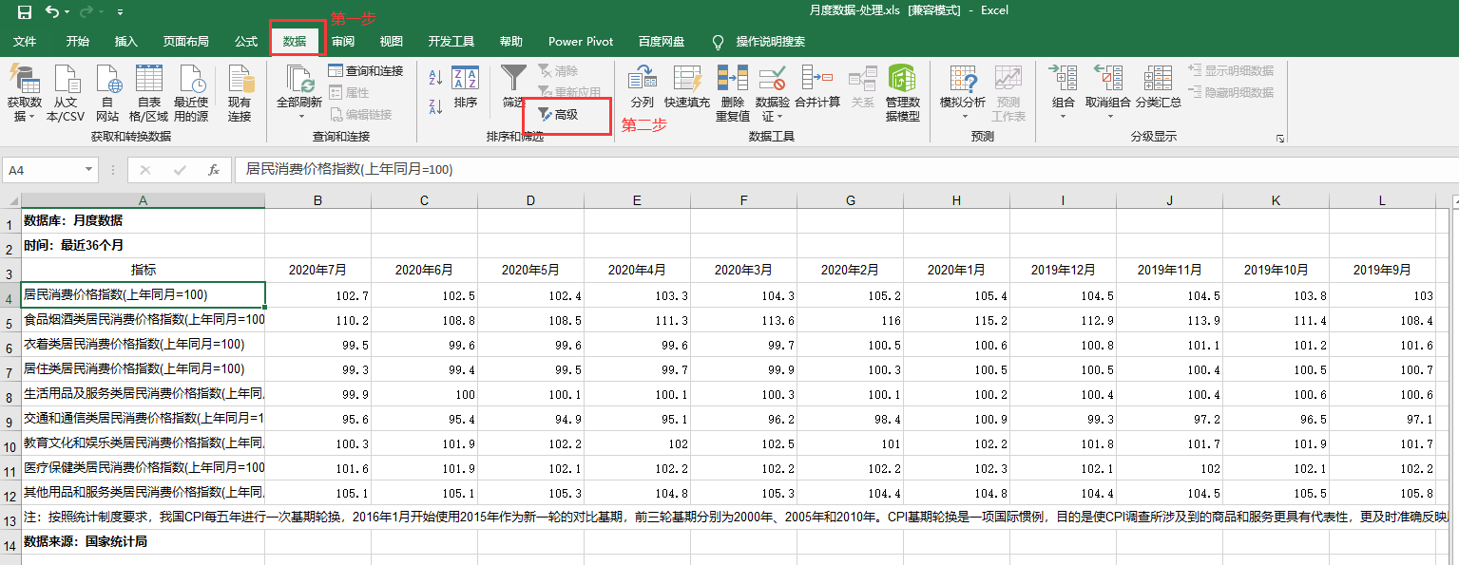The width and height of the screenshot is (1459, 565).
Task: Click 显示明细数据 button
Action: coord(1231,70)
